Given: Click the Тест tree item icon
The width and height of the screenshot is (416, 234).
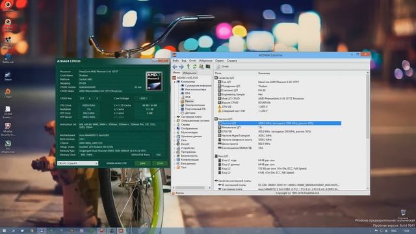Looking at the screenshot, I should coord(179,168).
